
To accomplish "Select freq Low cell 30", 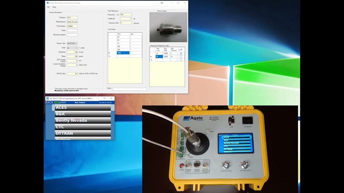I will pos(159,57).
